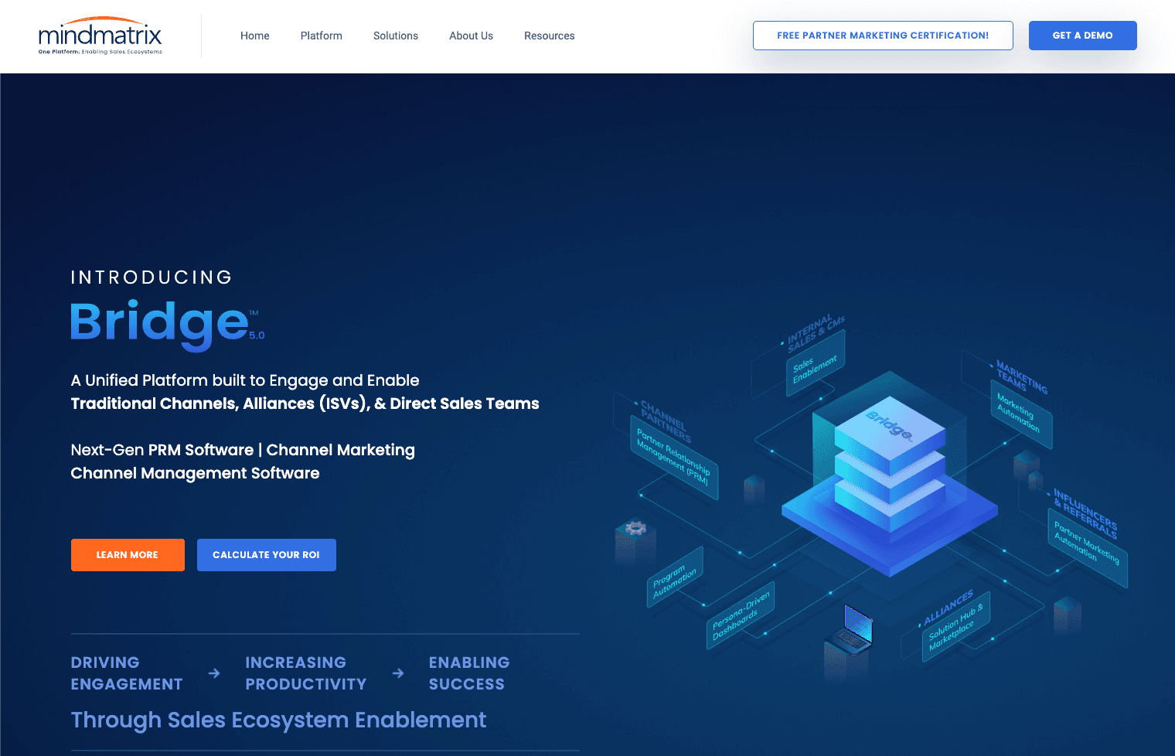
Task: Click the mindmatrix logo
Action: (x=99, y=35)
